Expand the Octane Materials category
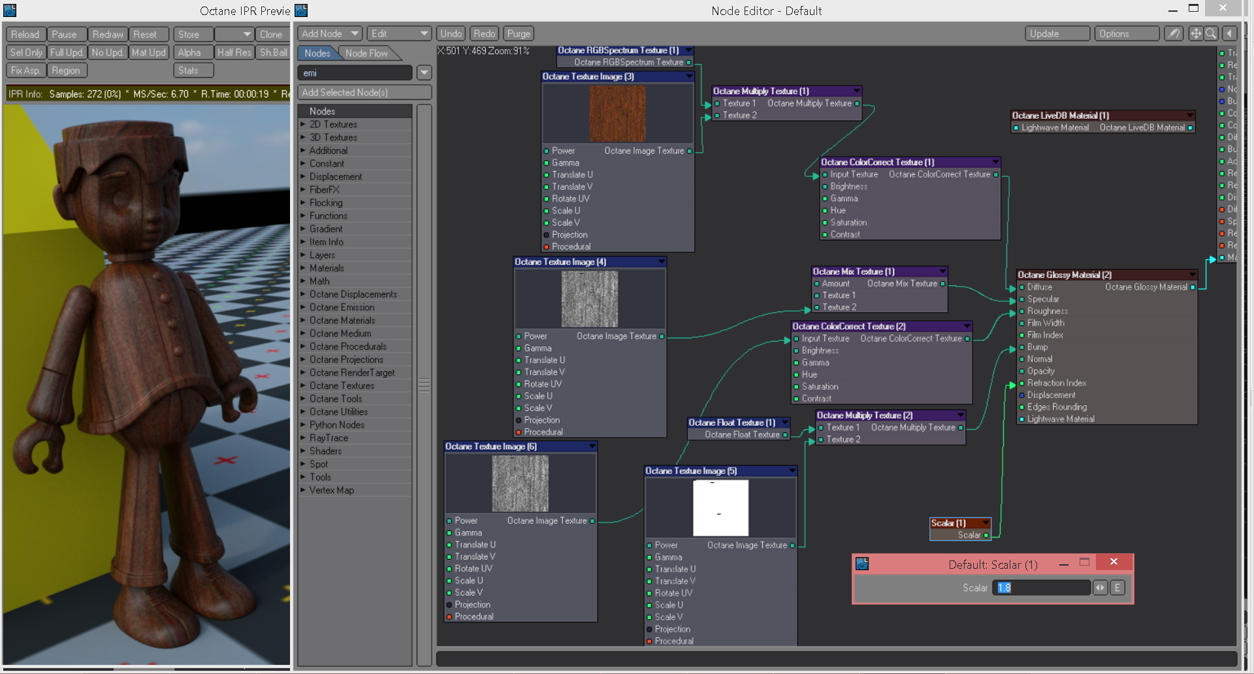 tap(303, 320)
